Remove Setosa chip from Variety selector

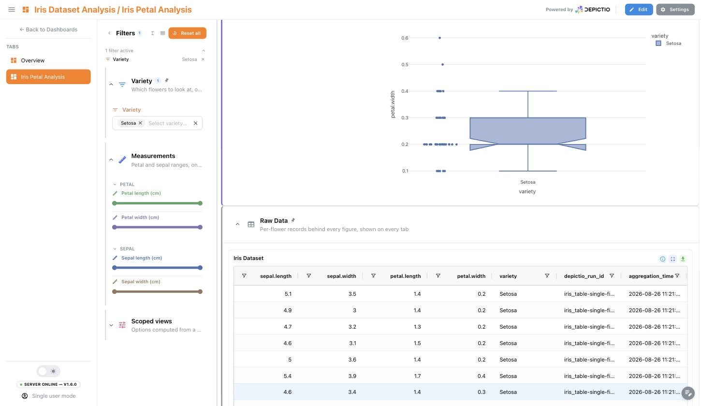[x=140, y=123]
